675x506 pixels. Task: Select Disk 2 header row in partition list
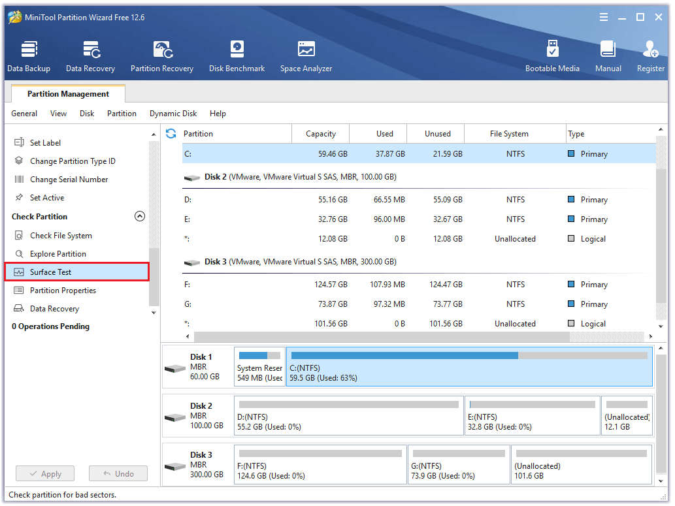click(x=418, y=177)
